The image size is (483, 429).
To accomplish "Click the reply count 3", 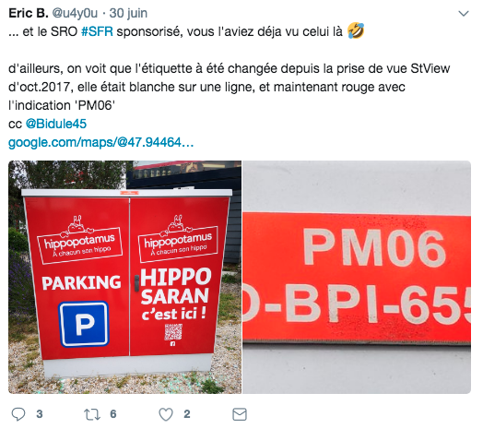I will (x=39, y=414).
